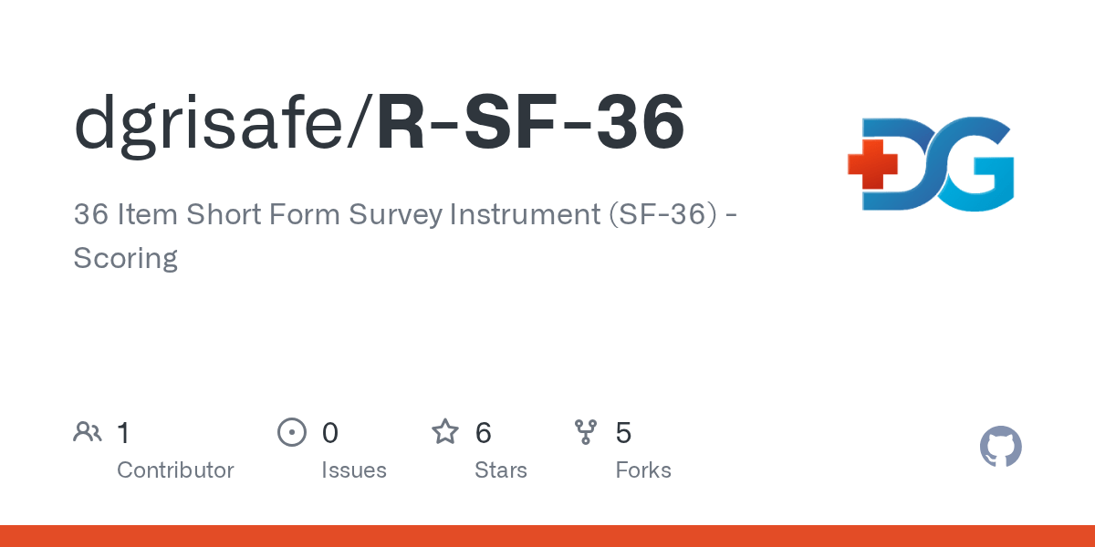Click the issues count 0
This screenshot has width=1095, height=547.
[330, 432]
